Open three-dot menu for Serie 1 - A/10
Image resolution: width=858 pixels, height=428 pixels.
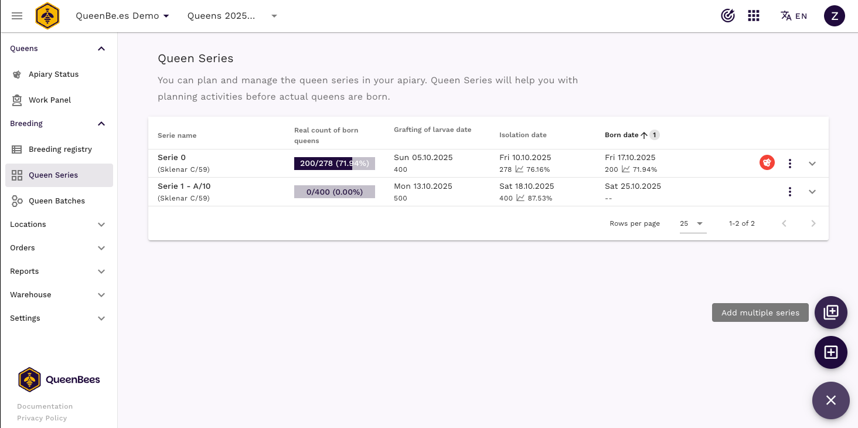tap(790, 192)
